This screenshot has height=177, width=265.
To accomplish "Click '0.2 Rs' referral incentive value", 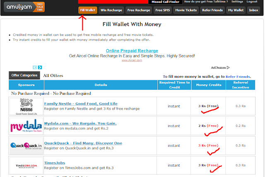I will (241, 126).
